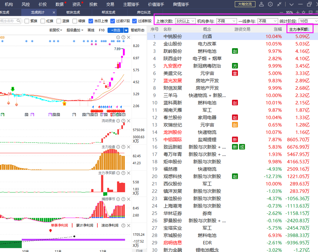Image resolution: width=318 pixels, height=252 pixels.
Task: Open settings of 流动资金 indicator
Action: pyautogui.click(x=118, y=121)
